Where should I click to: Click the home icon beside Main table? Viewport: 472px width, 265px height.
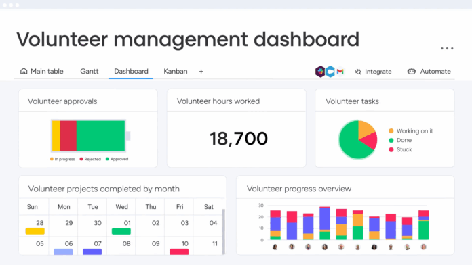point(24,71)
